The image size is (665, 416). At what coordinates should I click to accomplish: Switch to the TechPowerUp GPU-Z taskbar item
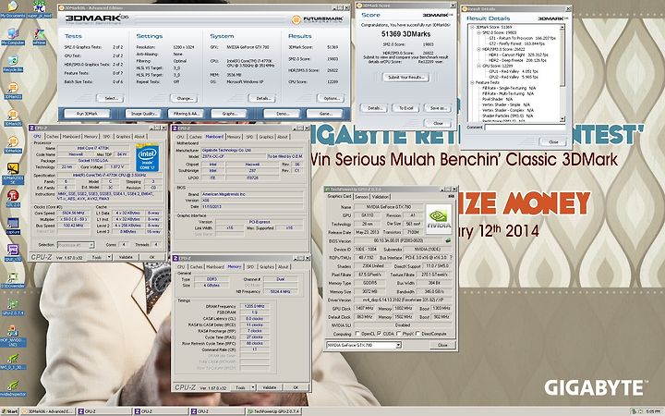273,411
